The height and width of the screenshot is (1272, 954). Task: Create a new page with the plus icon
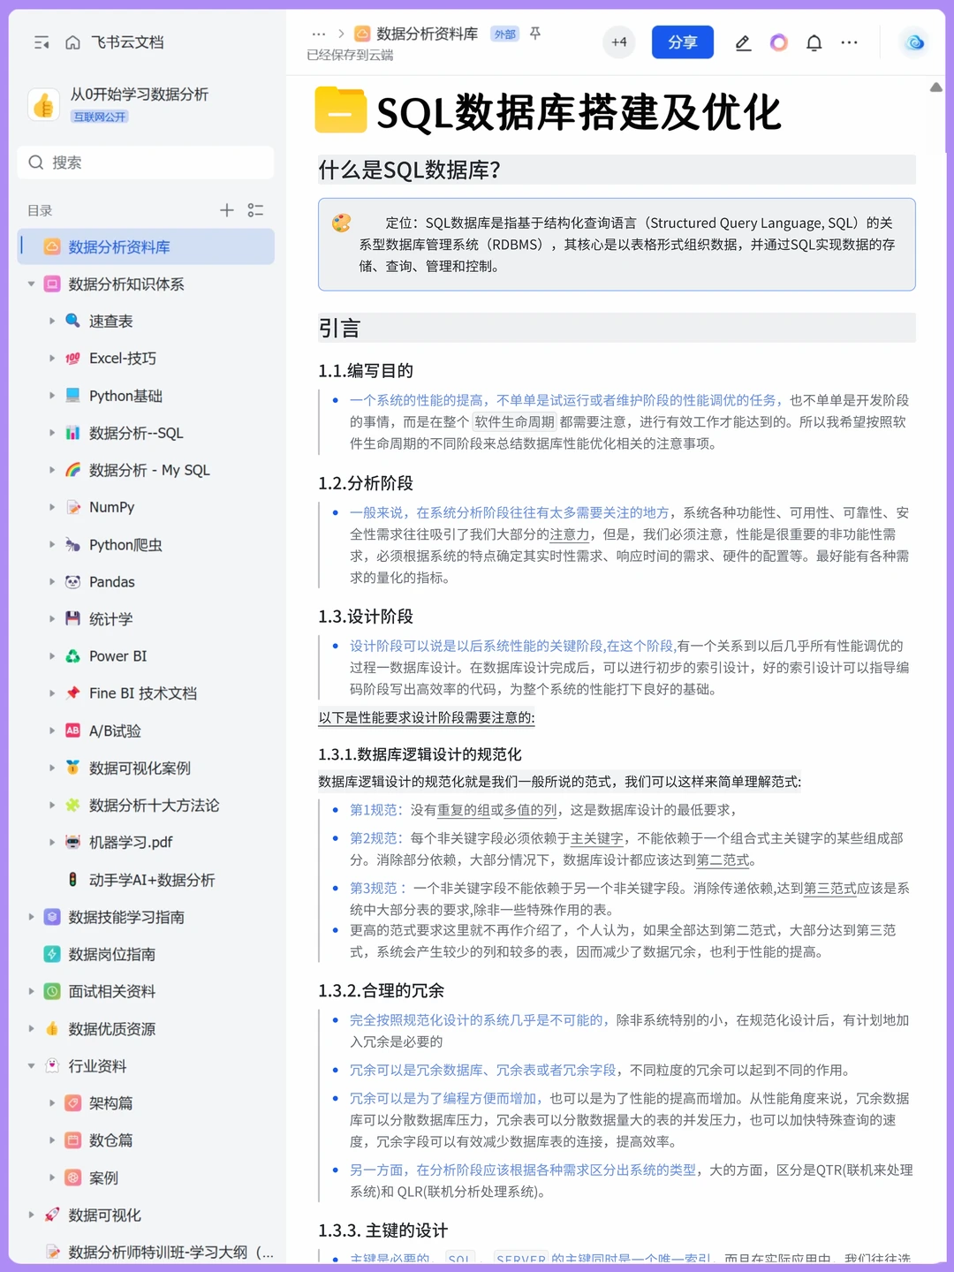click(226, 210)
